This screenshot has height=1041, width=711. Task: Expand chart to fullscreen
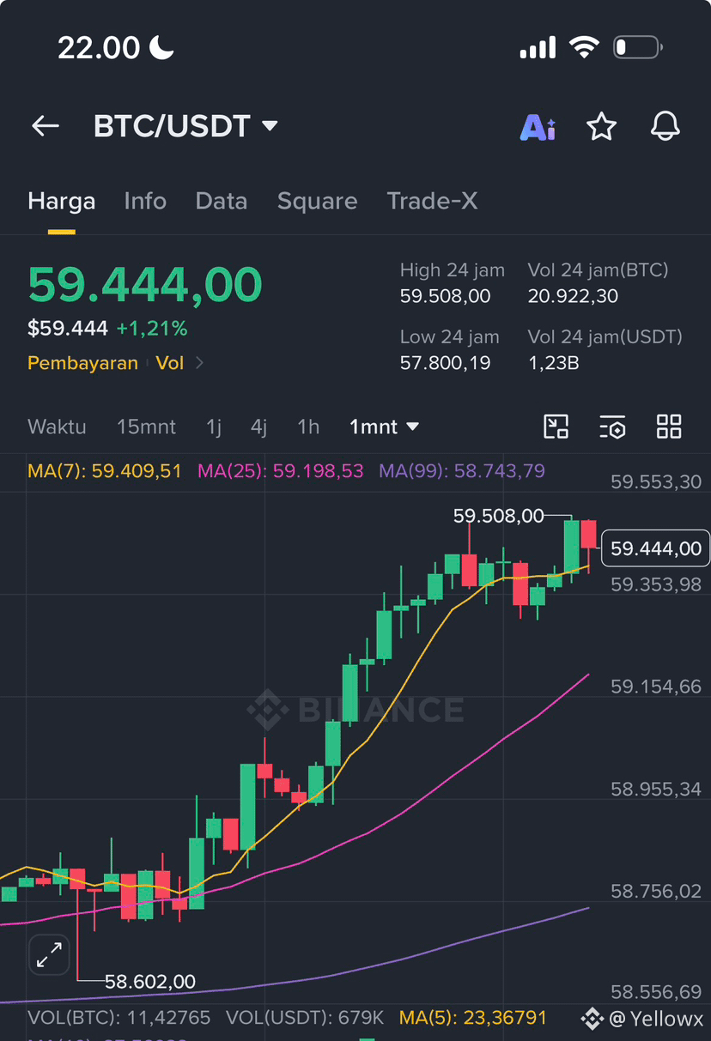[x=49, y=954]
